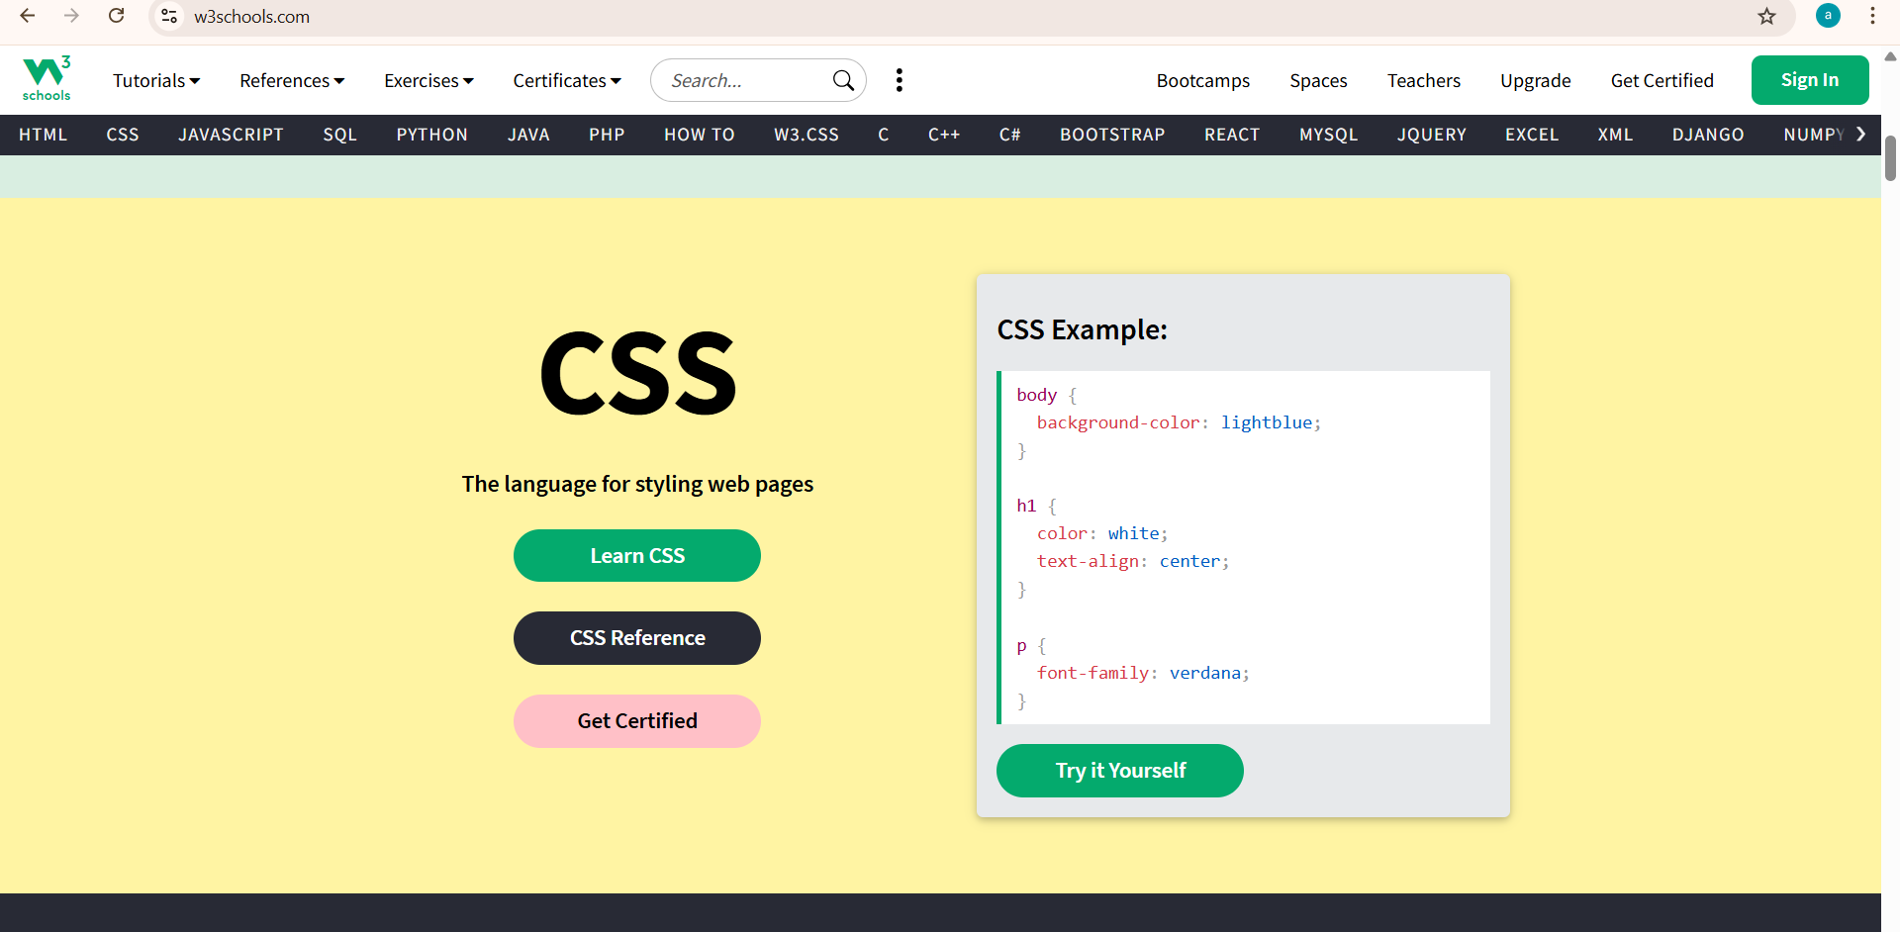The height and width of the screenshot is (932, 1900).
Task: Choose MYSQL in the language bar
Action: click(1328, 135)
